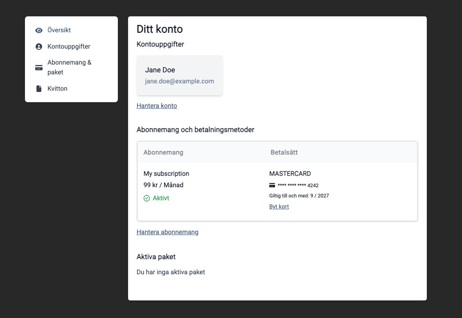Click the document icon beside Kvitton
Image resolution: width=462 pixels, height=318 pixels.
point(39,89)
